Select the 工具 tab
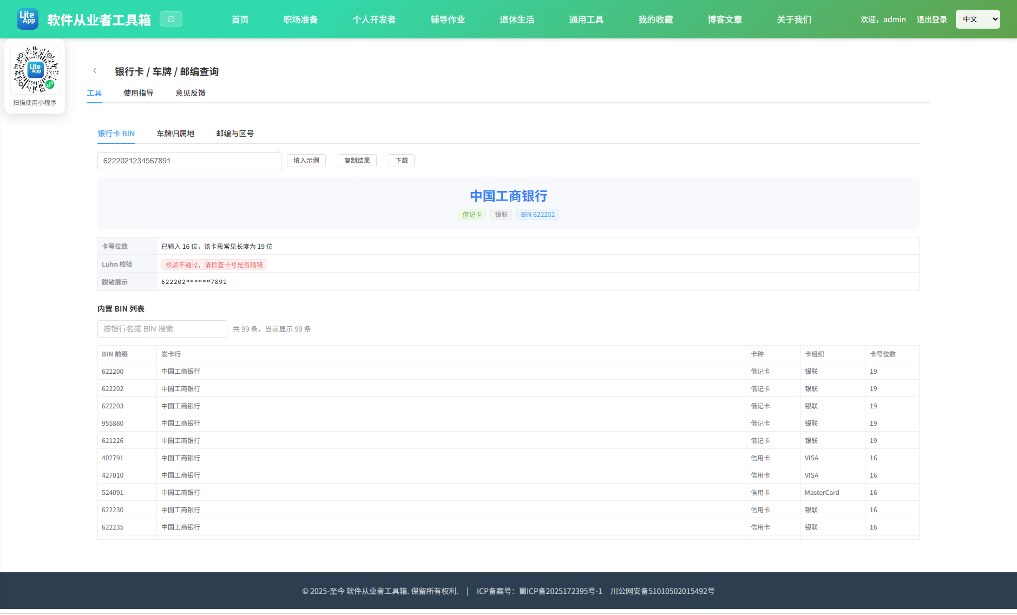The width and height of the screenshot is (1017, 615). pyautogui.click(x=94, y=93)
